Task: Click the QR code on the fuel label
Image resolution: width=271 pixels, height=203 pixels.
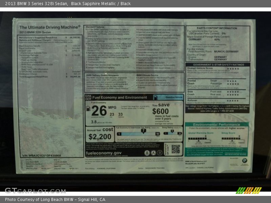Action: [x=175, y=149]
